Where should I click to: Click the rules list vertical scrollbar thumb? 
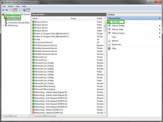(105, 26)
